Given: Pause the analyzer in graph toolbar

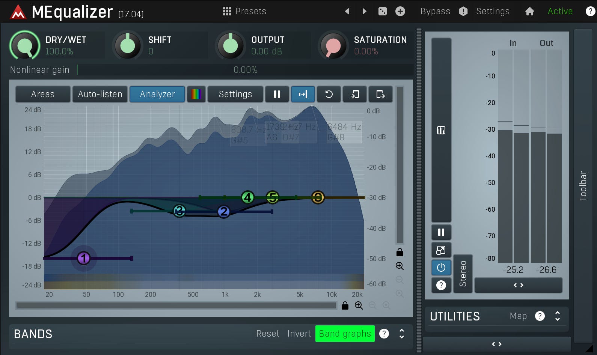Looking at the screenshot, I should pyautogui.click(x=277, y=94).
